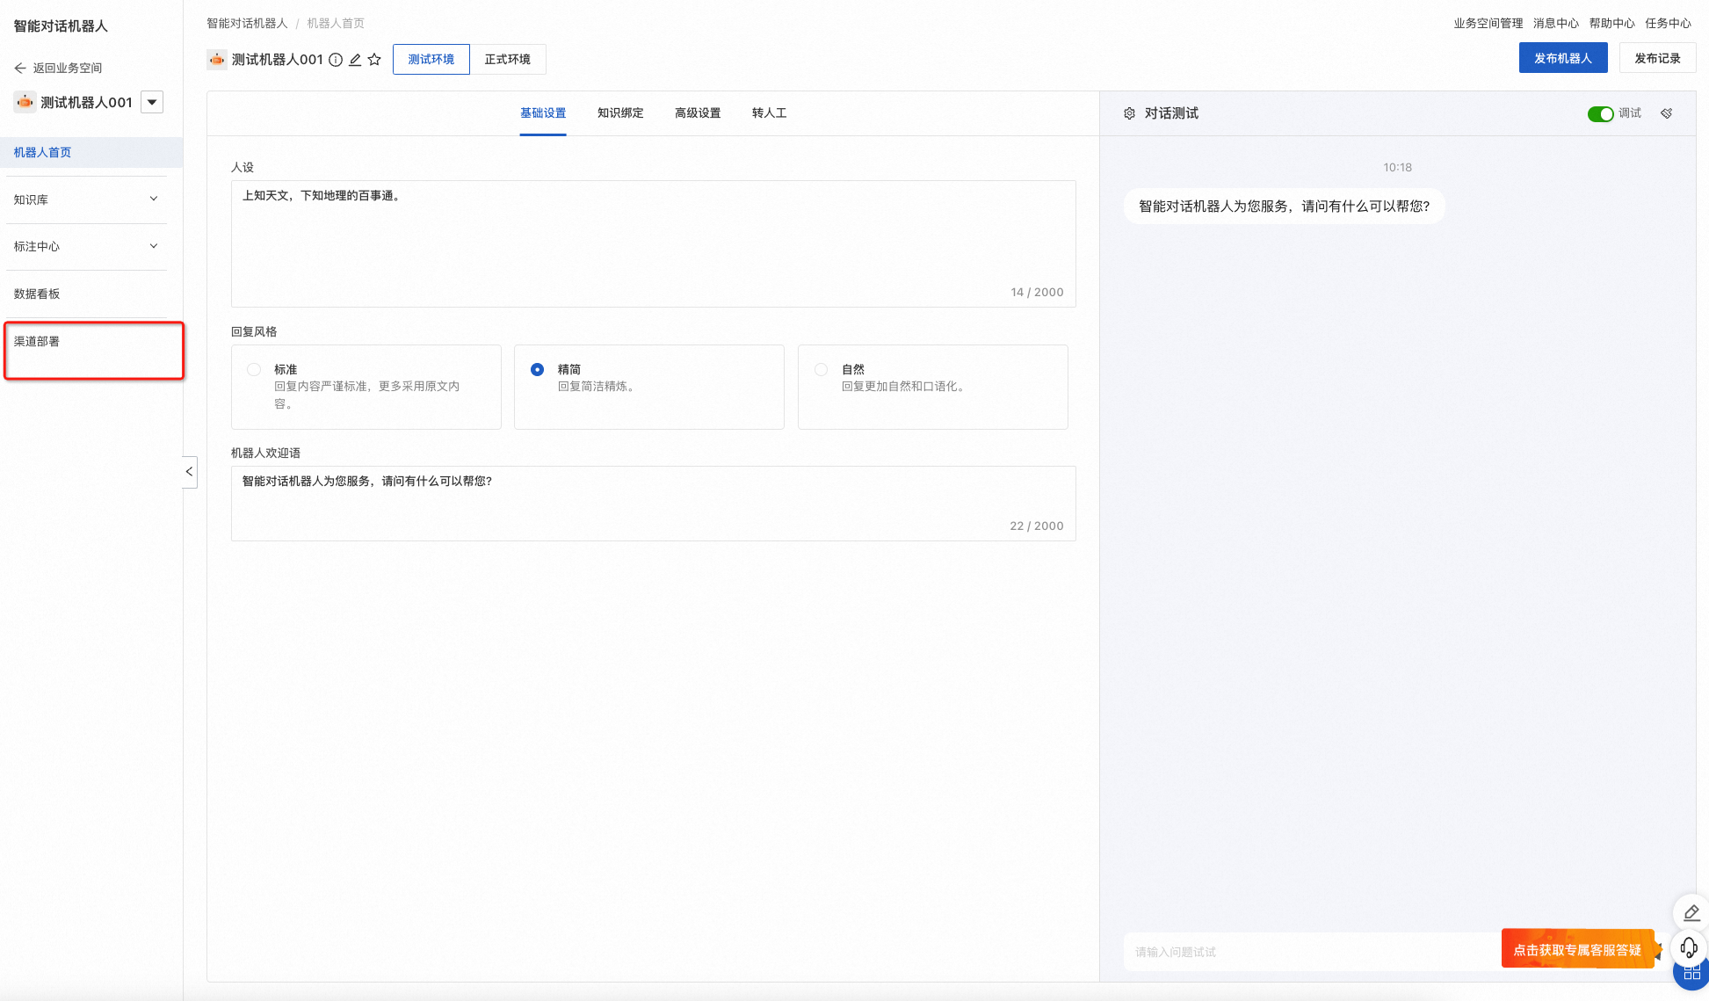Open the 基础设置 tab
This screenshot has width=1709, height=1001.
543,113
